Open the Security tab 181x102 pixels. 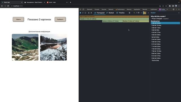pos(145,9)
